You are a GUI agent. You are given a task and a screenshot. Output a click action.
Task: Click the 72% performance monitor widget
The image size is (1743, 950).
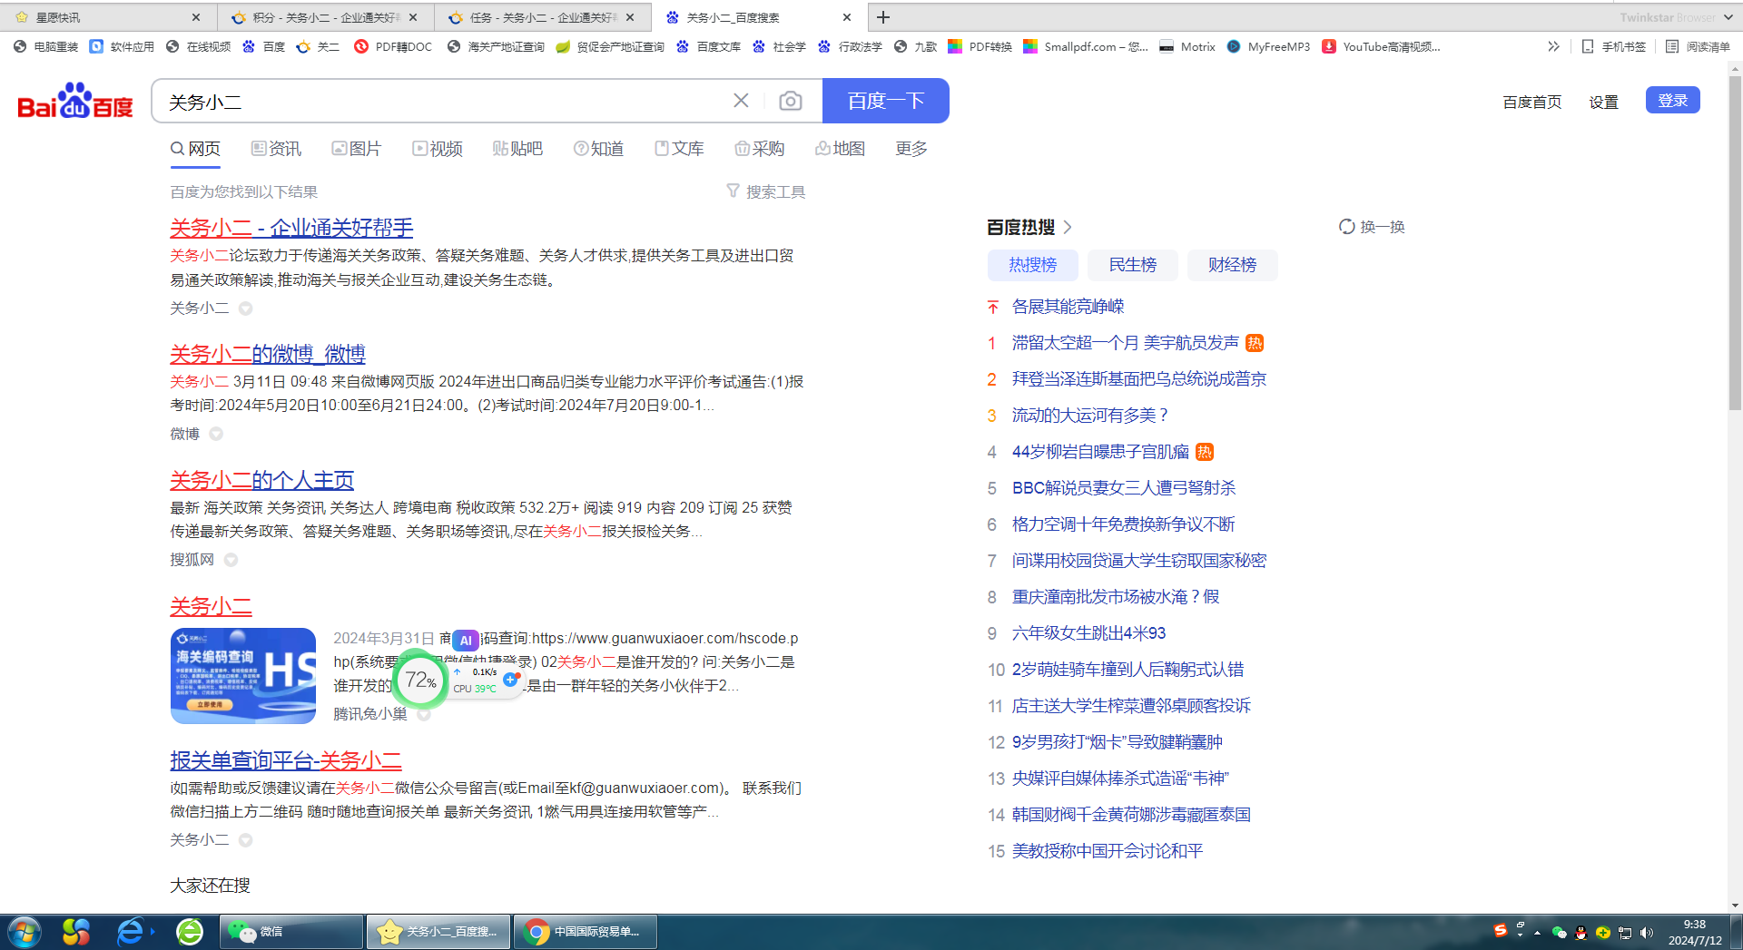[420, 680]
